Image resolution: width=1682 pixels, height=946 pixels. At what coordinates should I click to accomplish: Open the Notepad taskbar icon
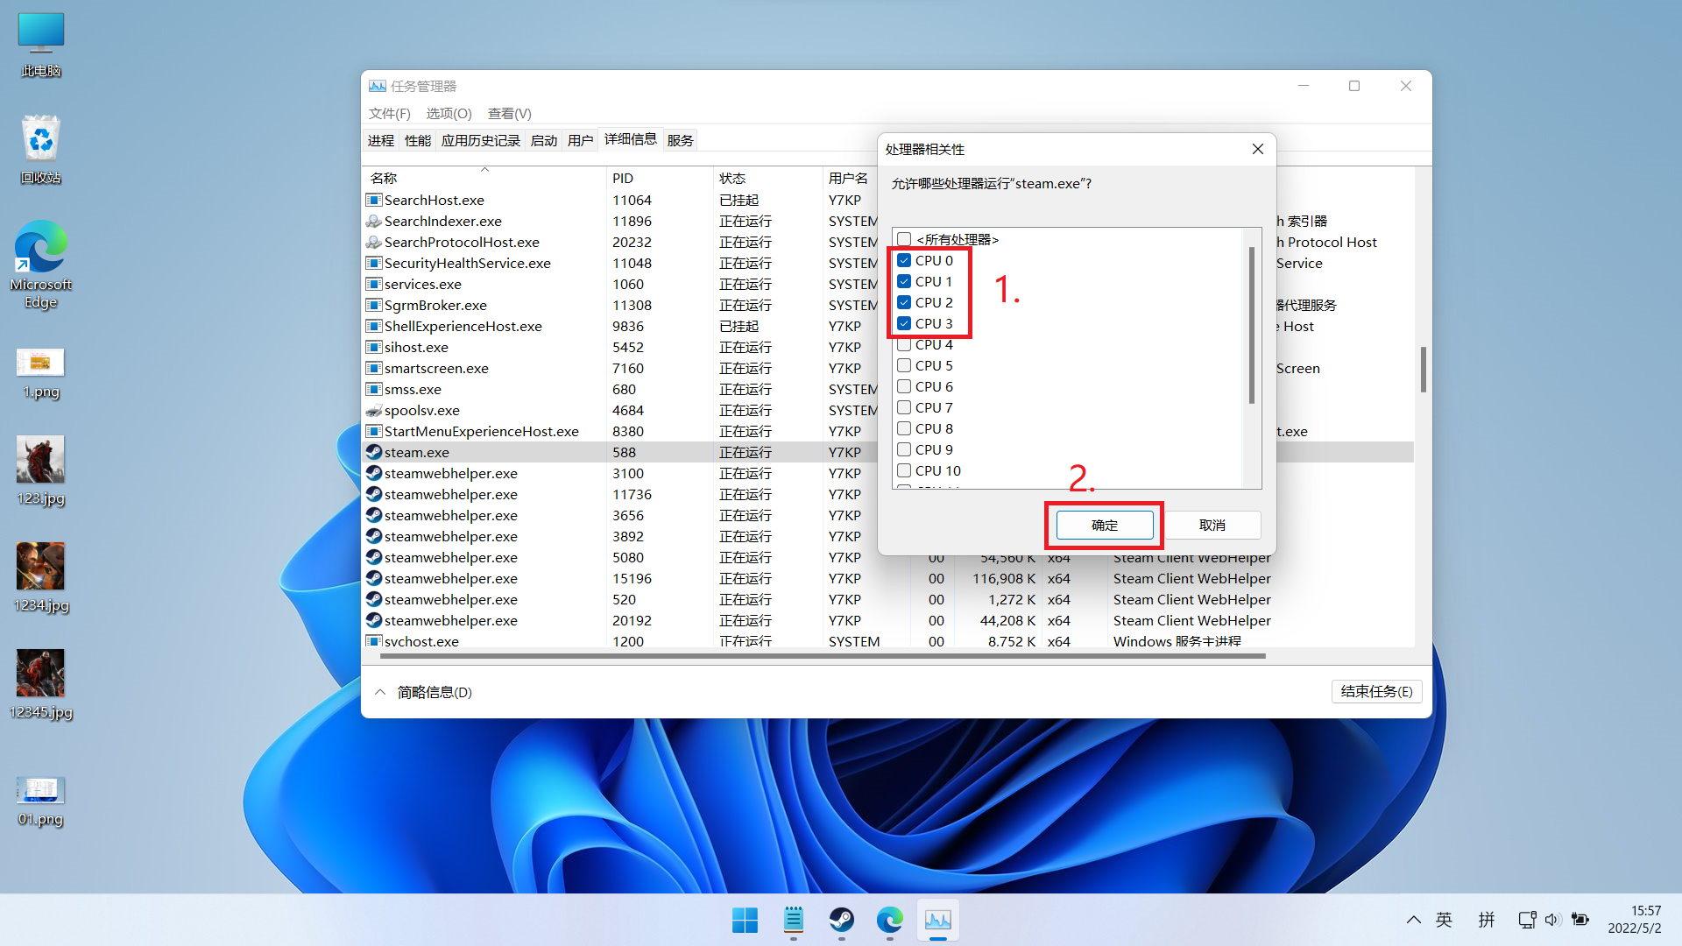pos(793,920)
